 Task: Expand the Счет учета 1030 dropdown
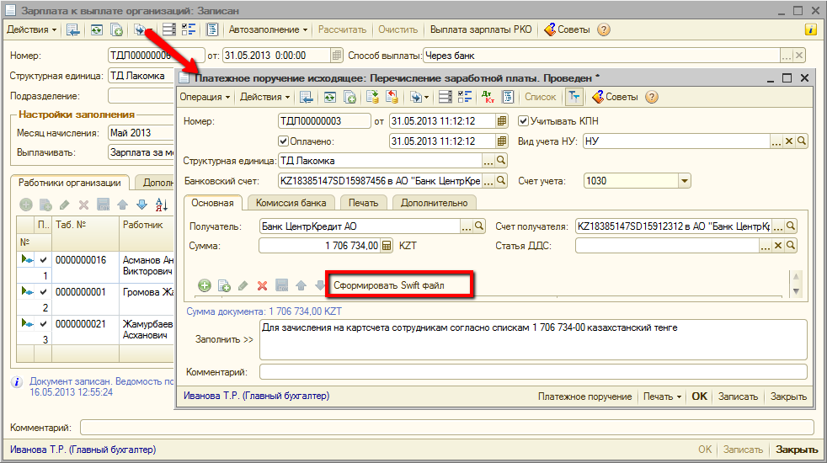[684, 181]
